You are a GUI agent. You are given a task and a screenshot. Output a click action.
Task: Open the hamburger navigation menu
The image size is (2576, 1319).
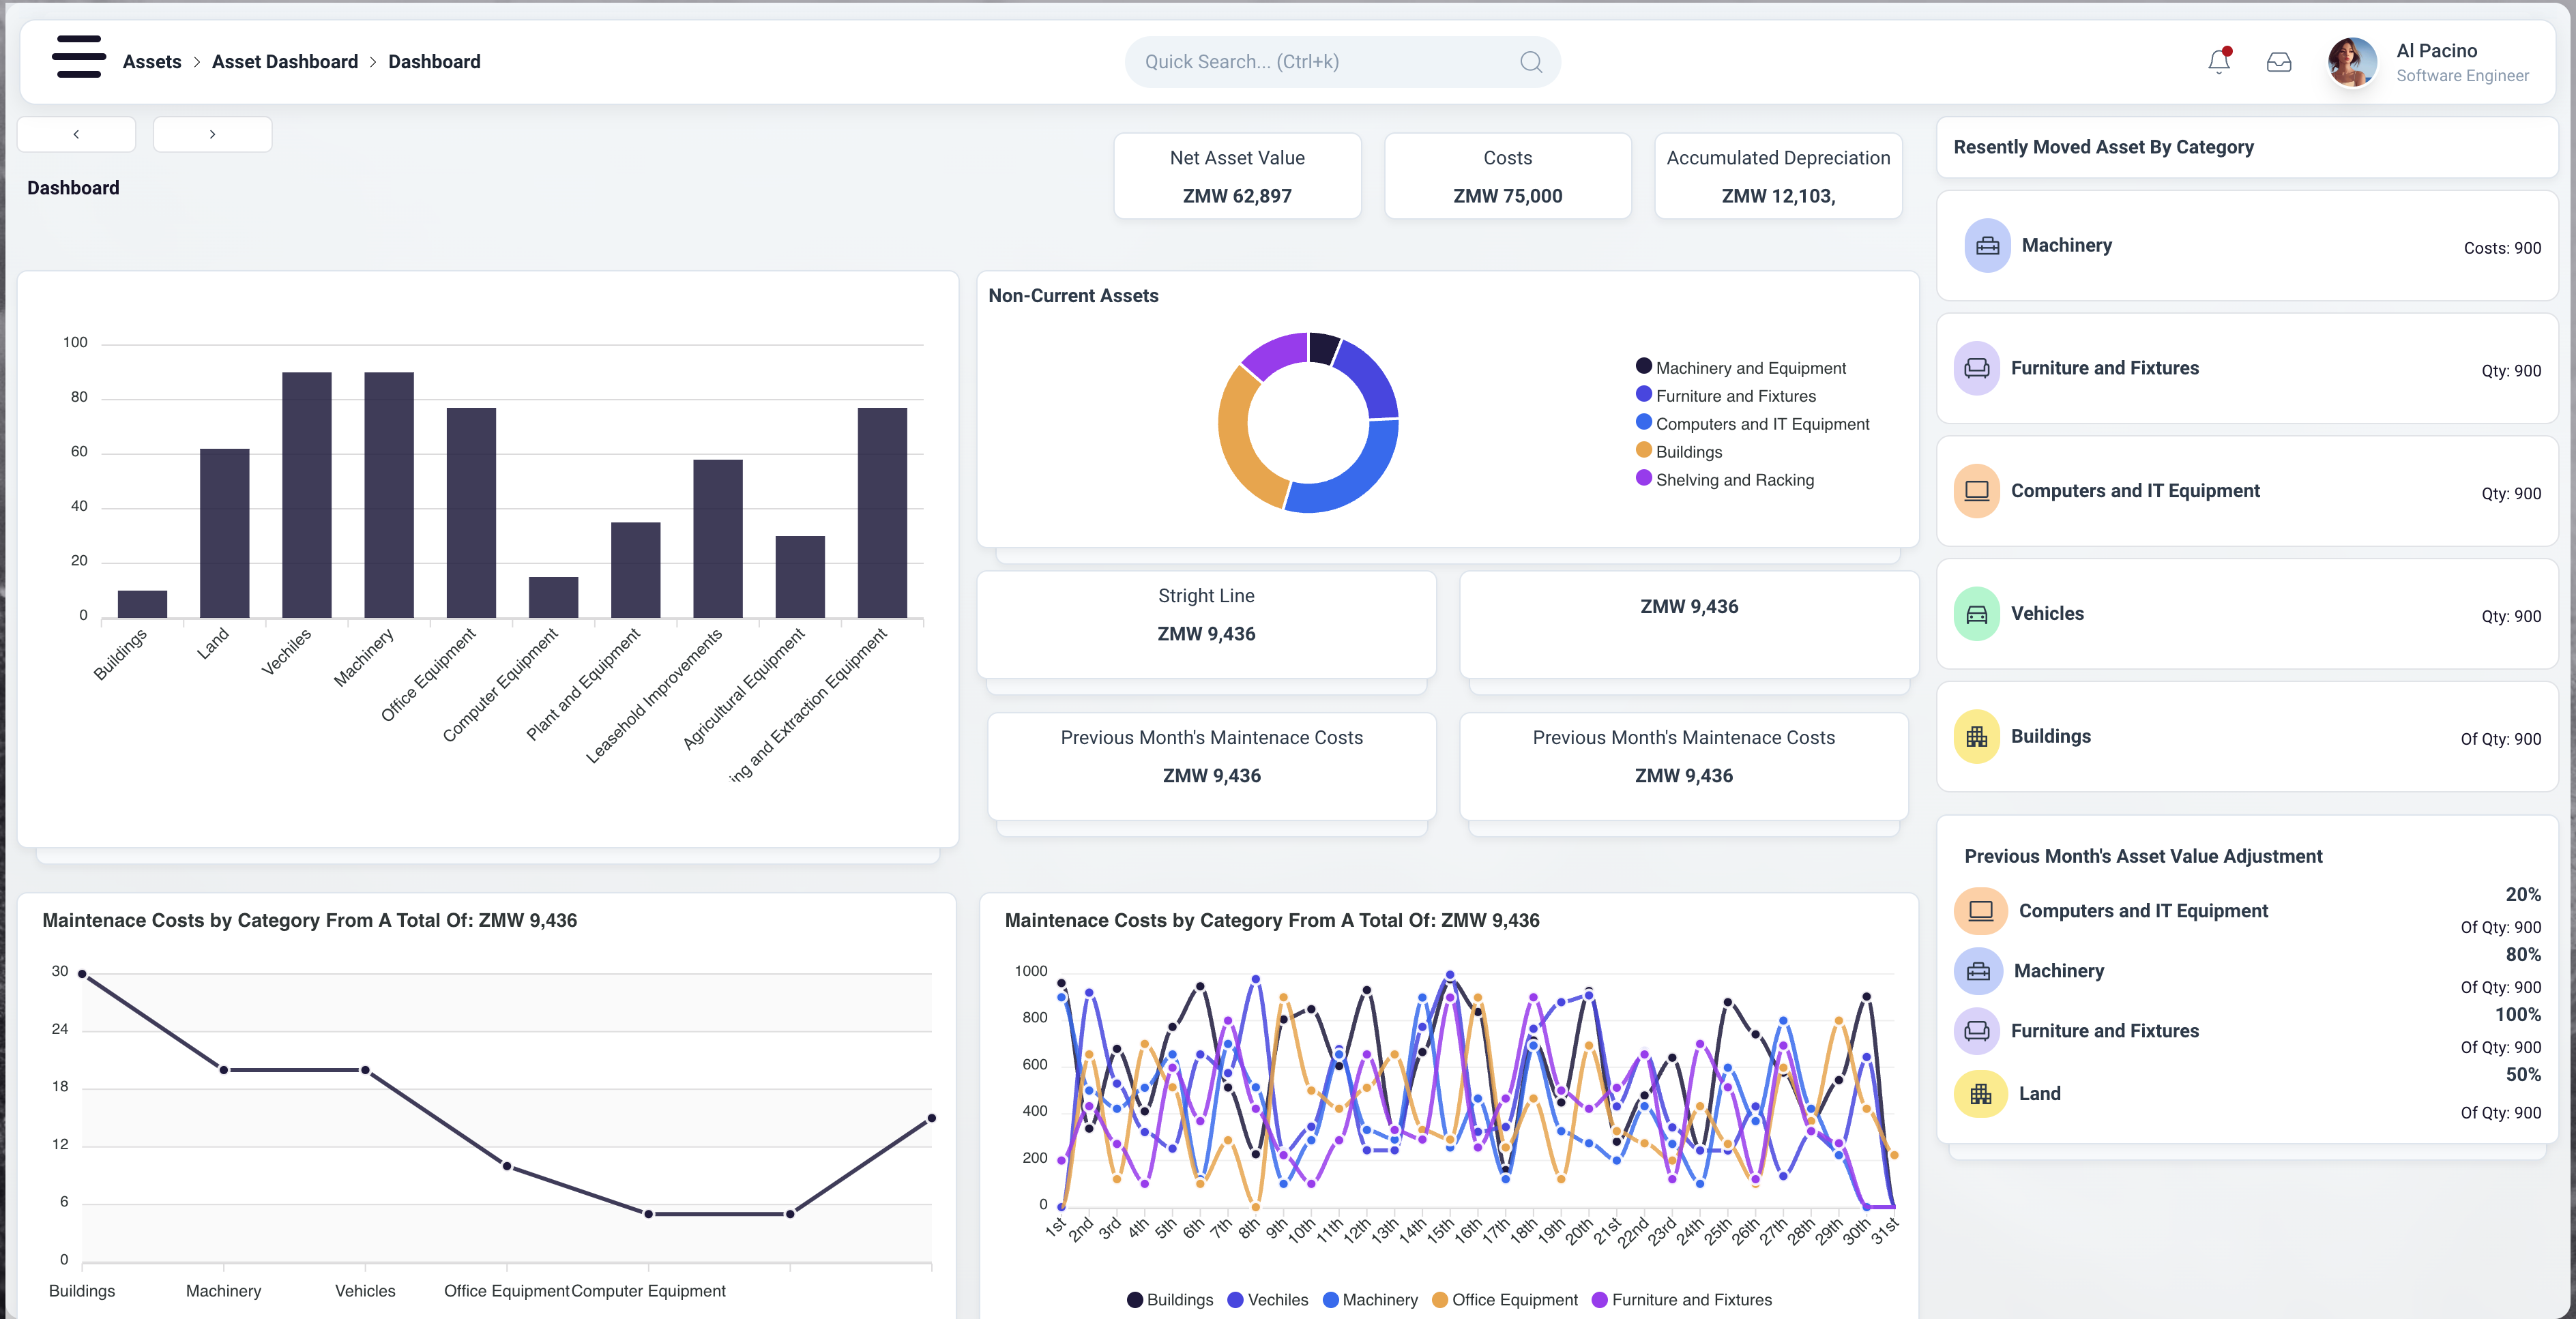click(x=79, y=57)
